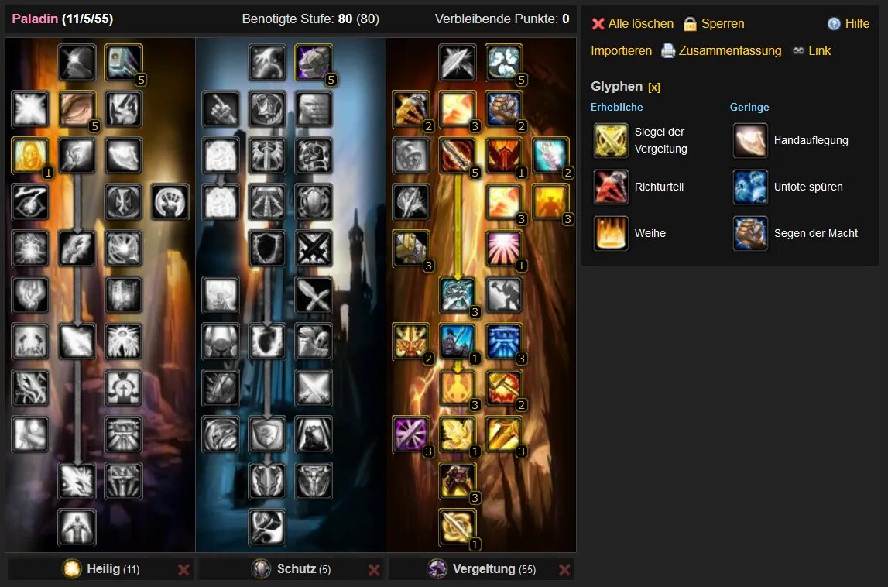Toggle the Sperren padlock icon

689,24
